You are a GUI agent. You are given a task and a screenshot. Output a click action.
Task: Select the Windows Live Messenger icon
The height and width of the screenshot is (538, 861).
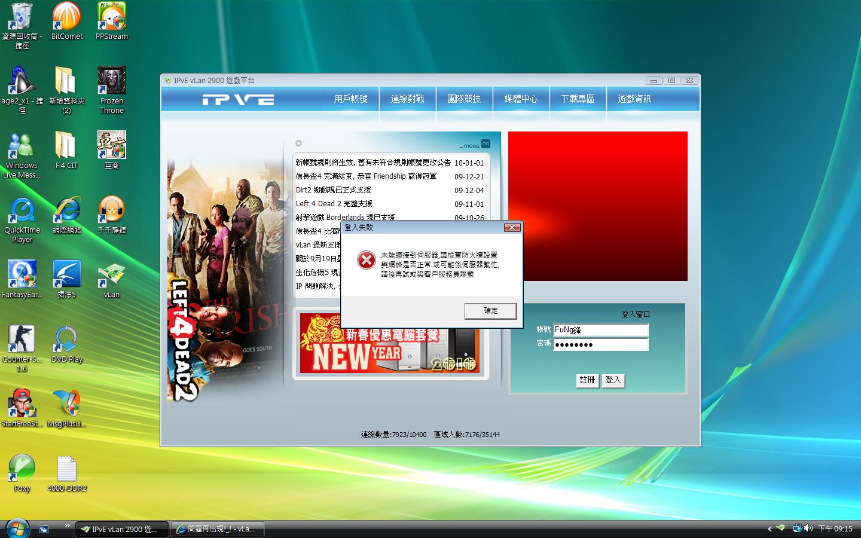tap(22, 155)
